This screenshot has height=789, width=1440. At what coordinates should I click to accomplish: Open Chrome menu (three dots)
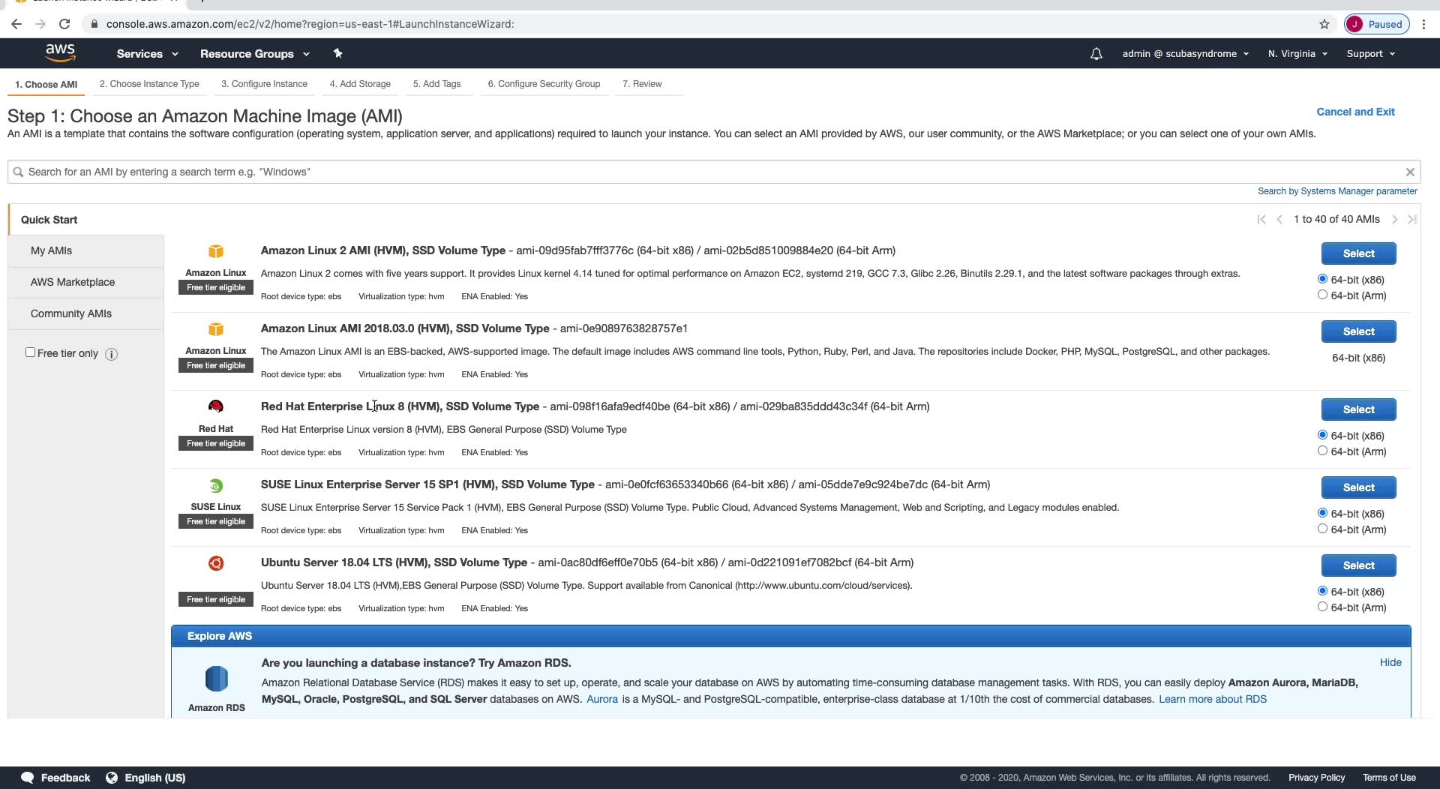pos(1423,24)
